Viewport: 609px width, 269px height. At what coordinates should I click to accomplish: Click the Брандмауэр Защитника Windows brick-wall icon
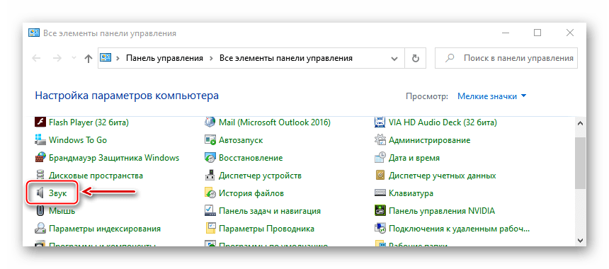click(x=40, y=158)
